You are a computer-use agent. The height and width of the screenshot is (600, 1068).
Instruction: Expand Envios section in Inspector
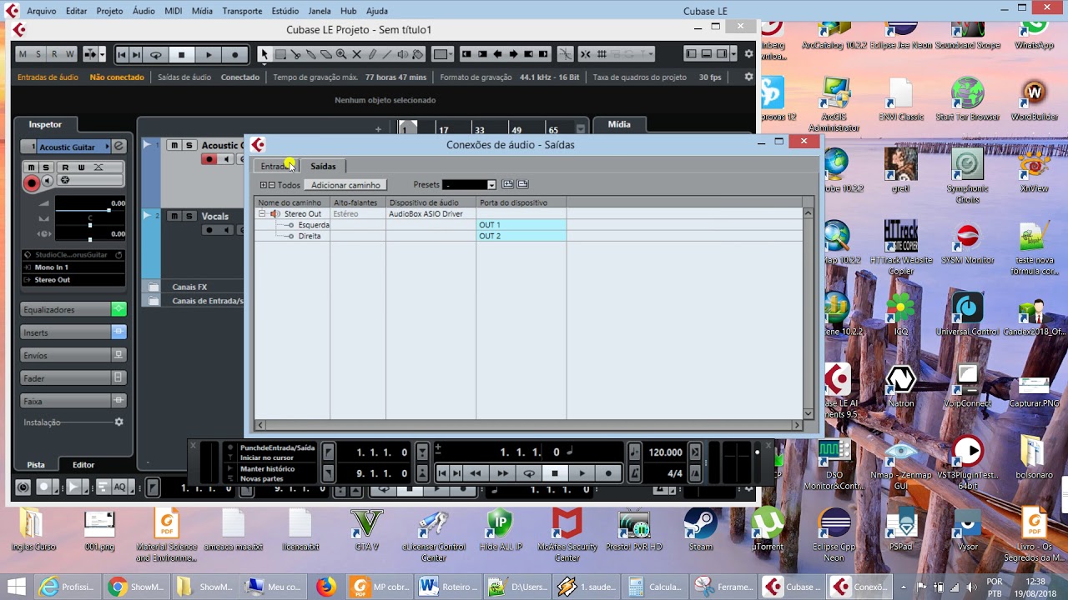point(67,355)
